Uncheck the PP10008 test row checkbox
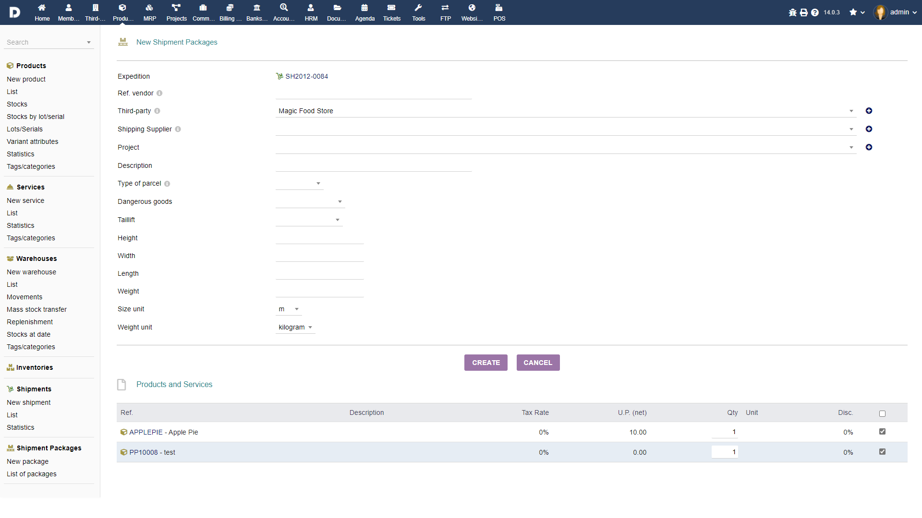The width and height of the screenshot is (922, 518). click(x=882, y=452)
